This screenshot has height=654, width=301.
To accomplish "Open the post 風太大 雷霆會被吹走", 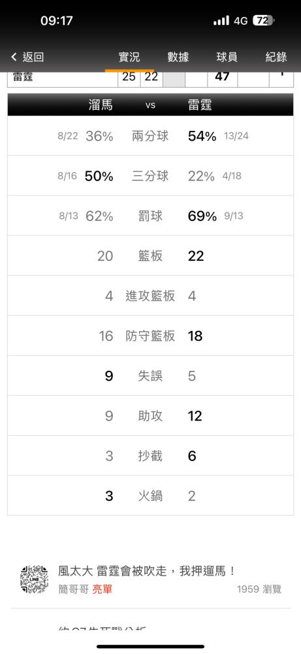I will (148, 571).
